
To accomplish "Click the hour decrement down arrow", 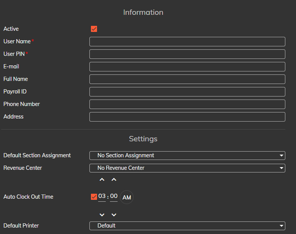I will coord(102,215).
